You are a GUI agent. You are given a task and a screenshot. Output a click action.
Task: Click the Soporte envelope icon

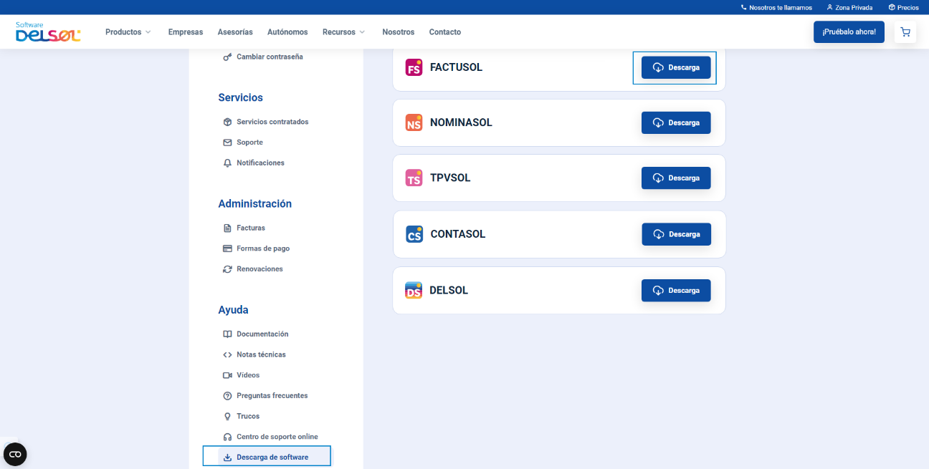coord(227,142)
